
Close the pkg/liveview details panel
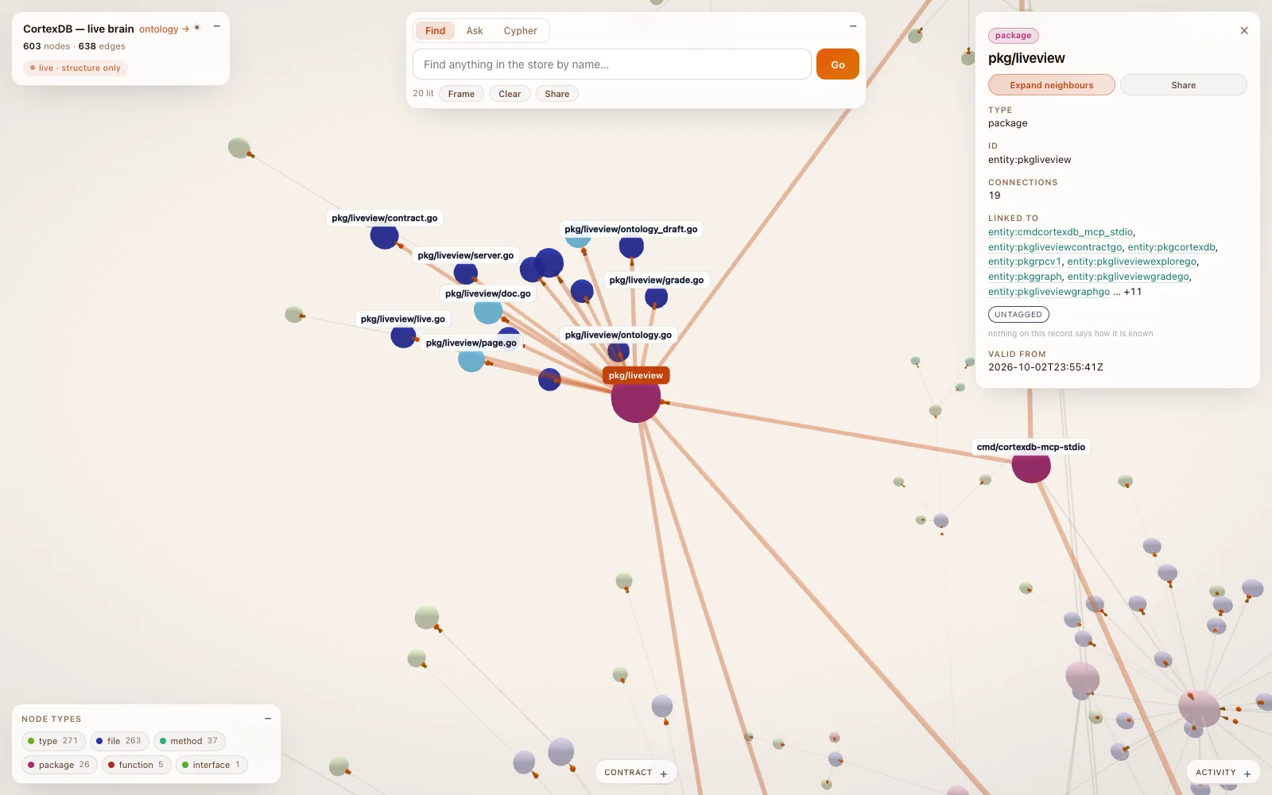click(1244, 31)
